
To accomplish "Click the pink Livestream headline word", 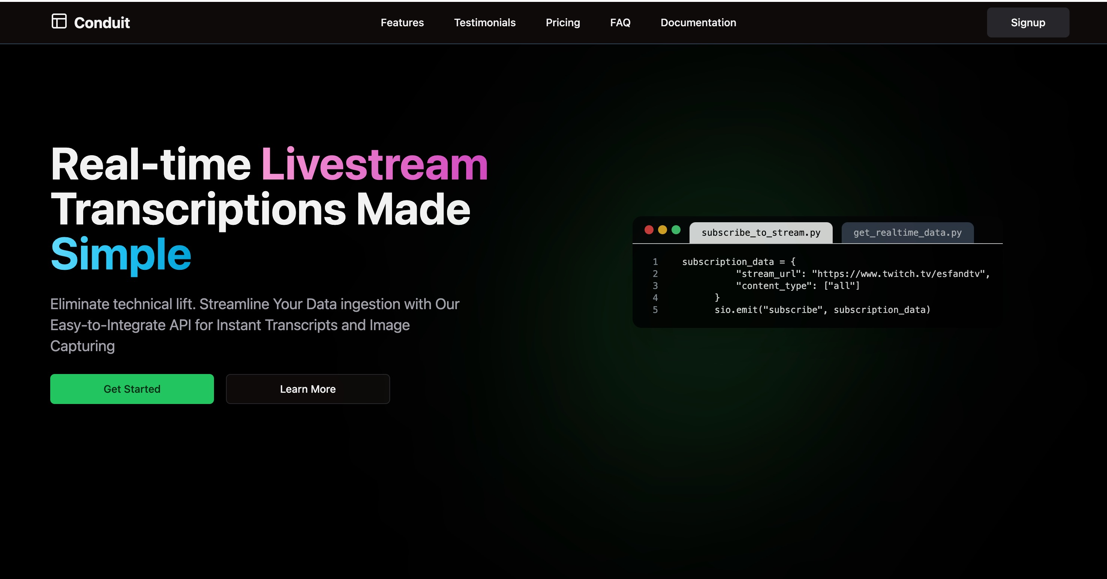I will point(374,164).
